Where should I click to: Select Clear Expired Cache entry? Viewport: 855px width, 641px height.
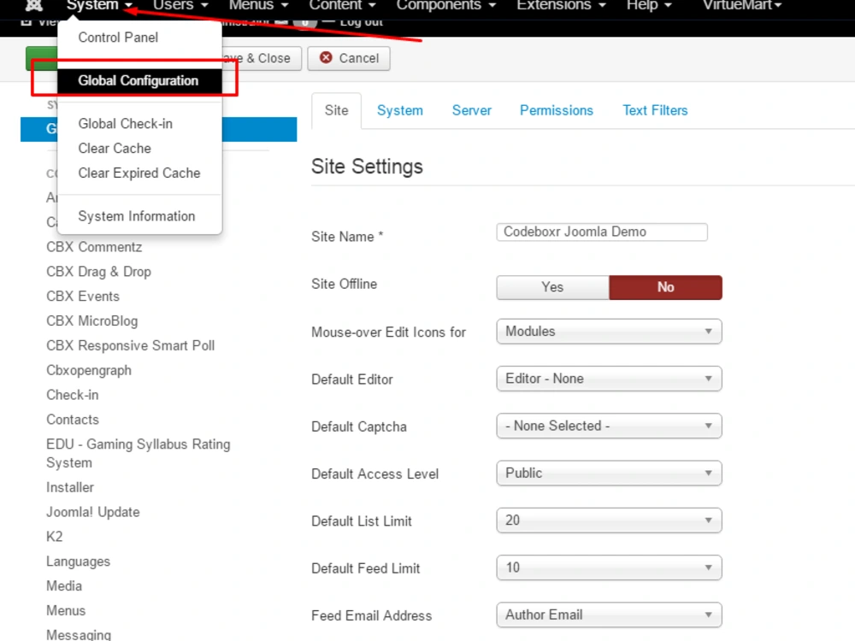(139, 173)
